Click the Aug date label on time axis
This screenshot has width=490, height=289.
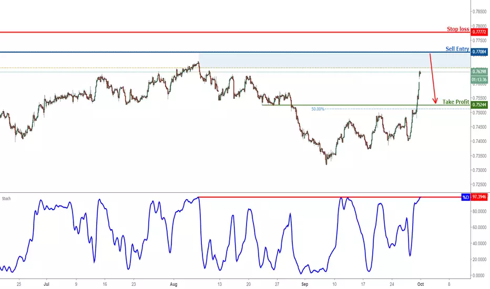point(173,284)
